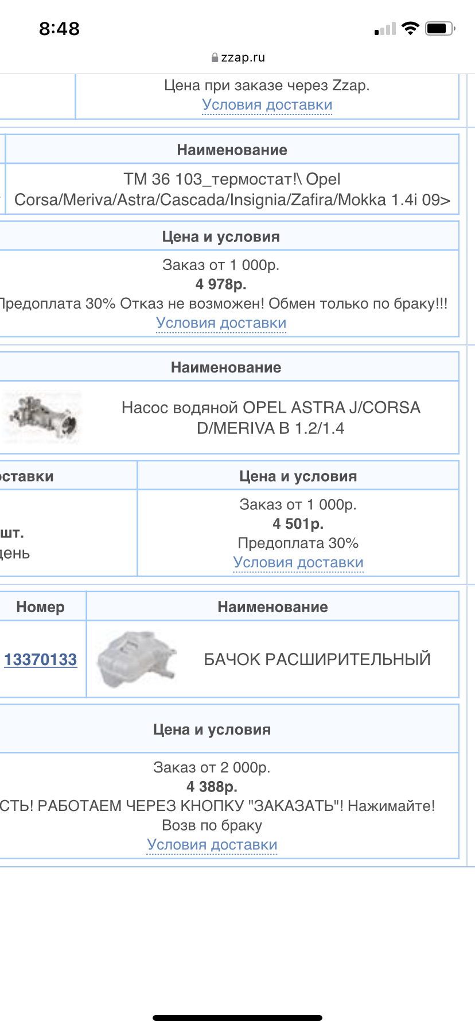Open Условия доставки below the 4 388р. price

point(212,844)
